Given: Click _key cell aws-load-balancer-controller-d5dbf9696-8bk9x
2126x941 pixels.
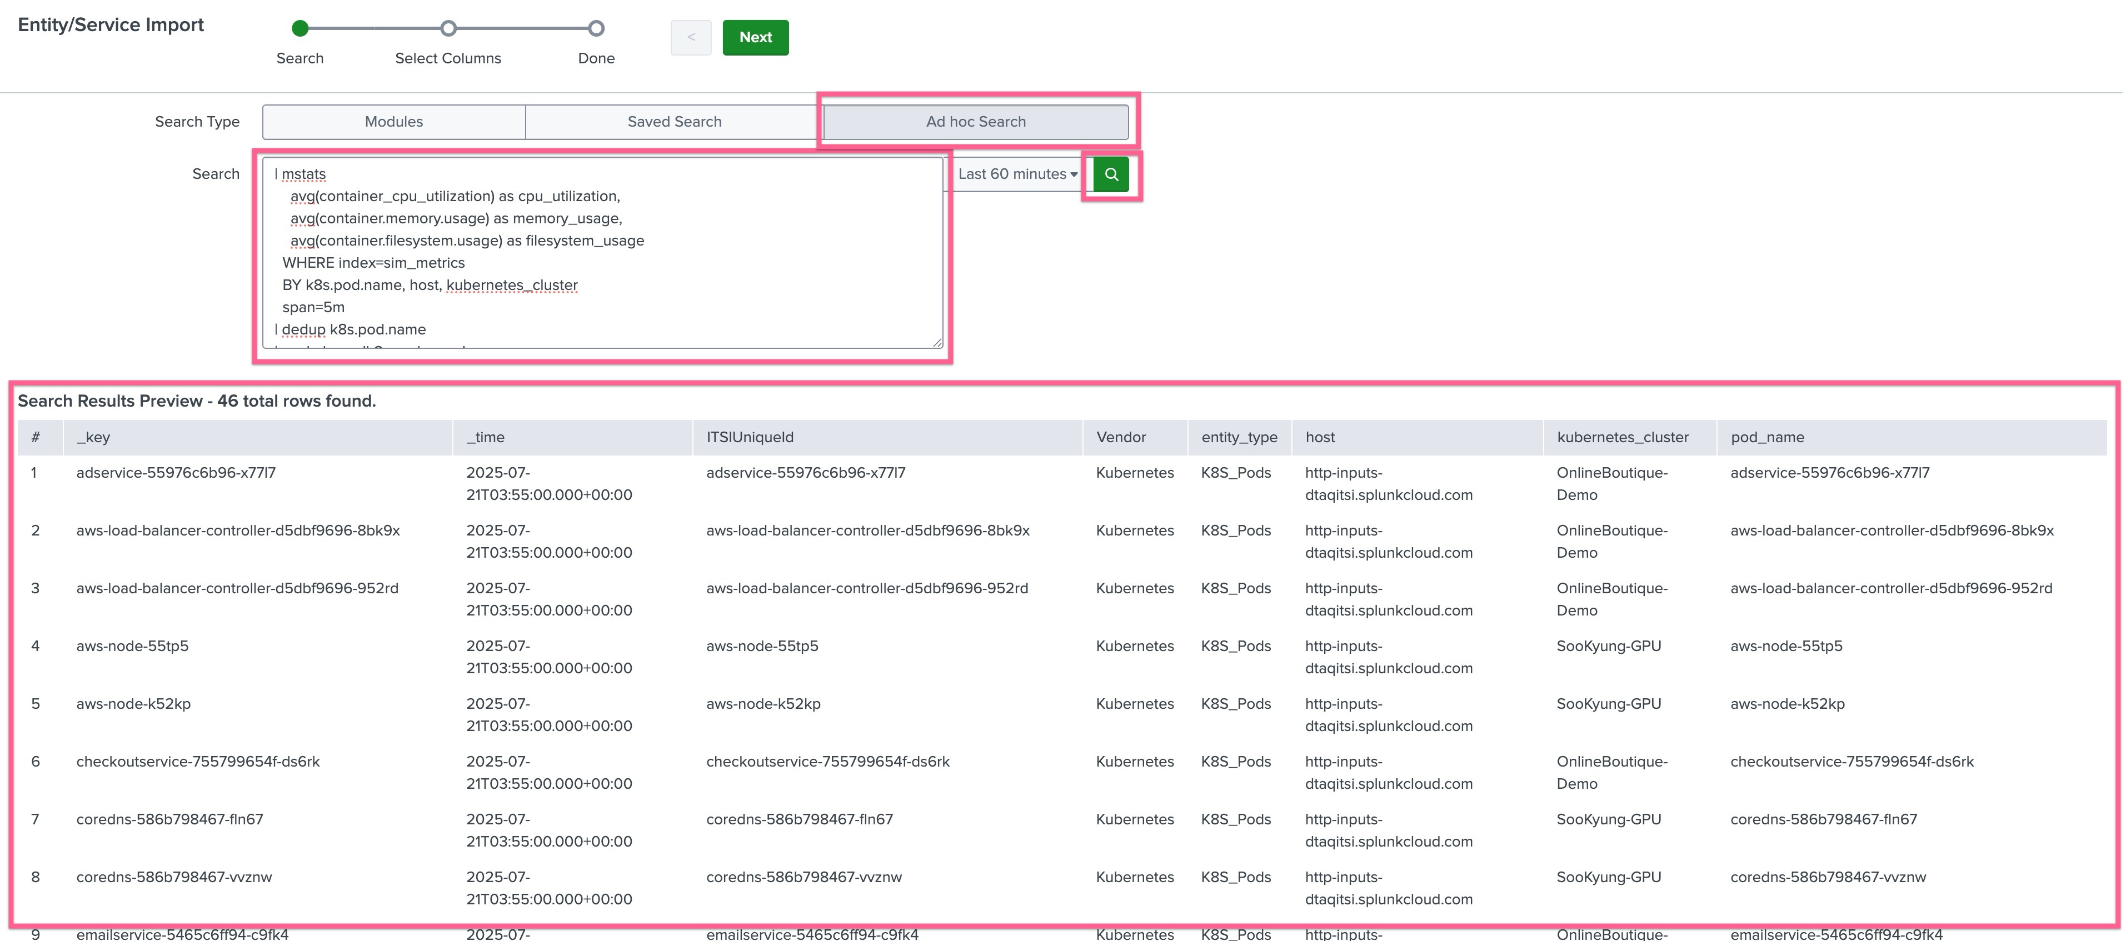Looking at the screenshot, I should [x=238, y=530].
